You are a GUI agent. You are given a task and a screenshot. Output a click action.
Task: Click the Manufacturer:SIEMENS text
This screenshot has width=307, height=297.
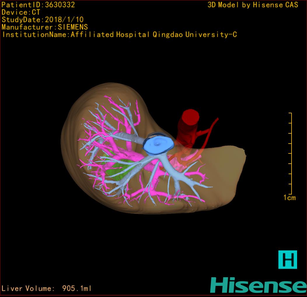45,27
